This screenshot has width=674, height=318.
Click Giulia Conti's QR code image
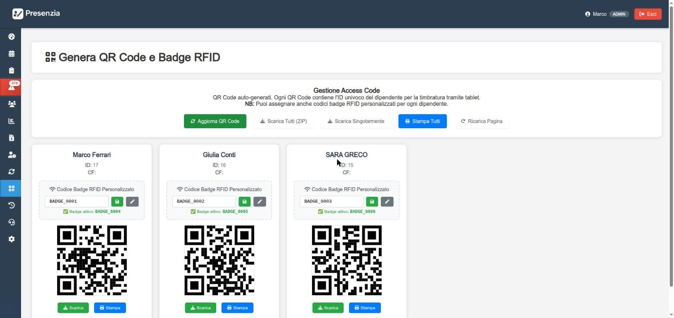click(x=219, y=260)
